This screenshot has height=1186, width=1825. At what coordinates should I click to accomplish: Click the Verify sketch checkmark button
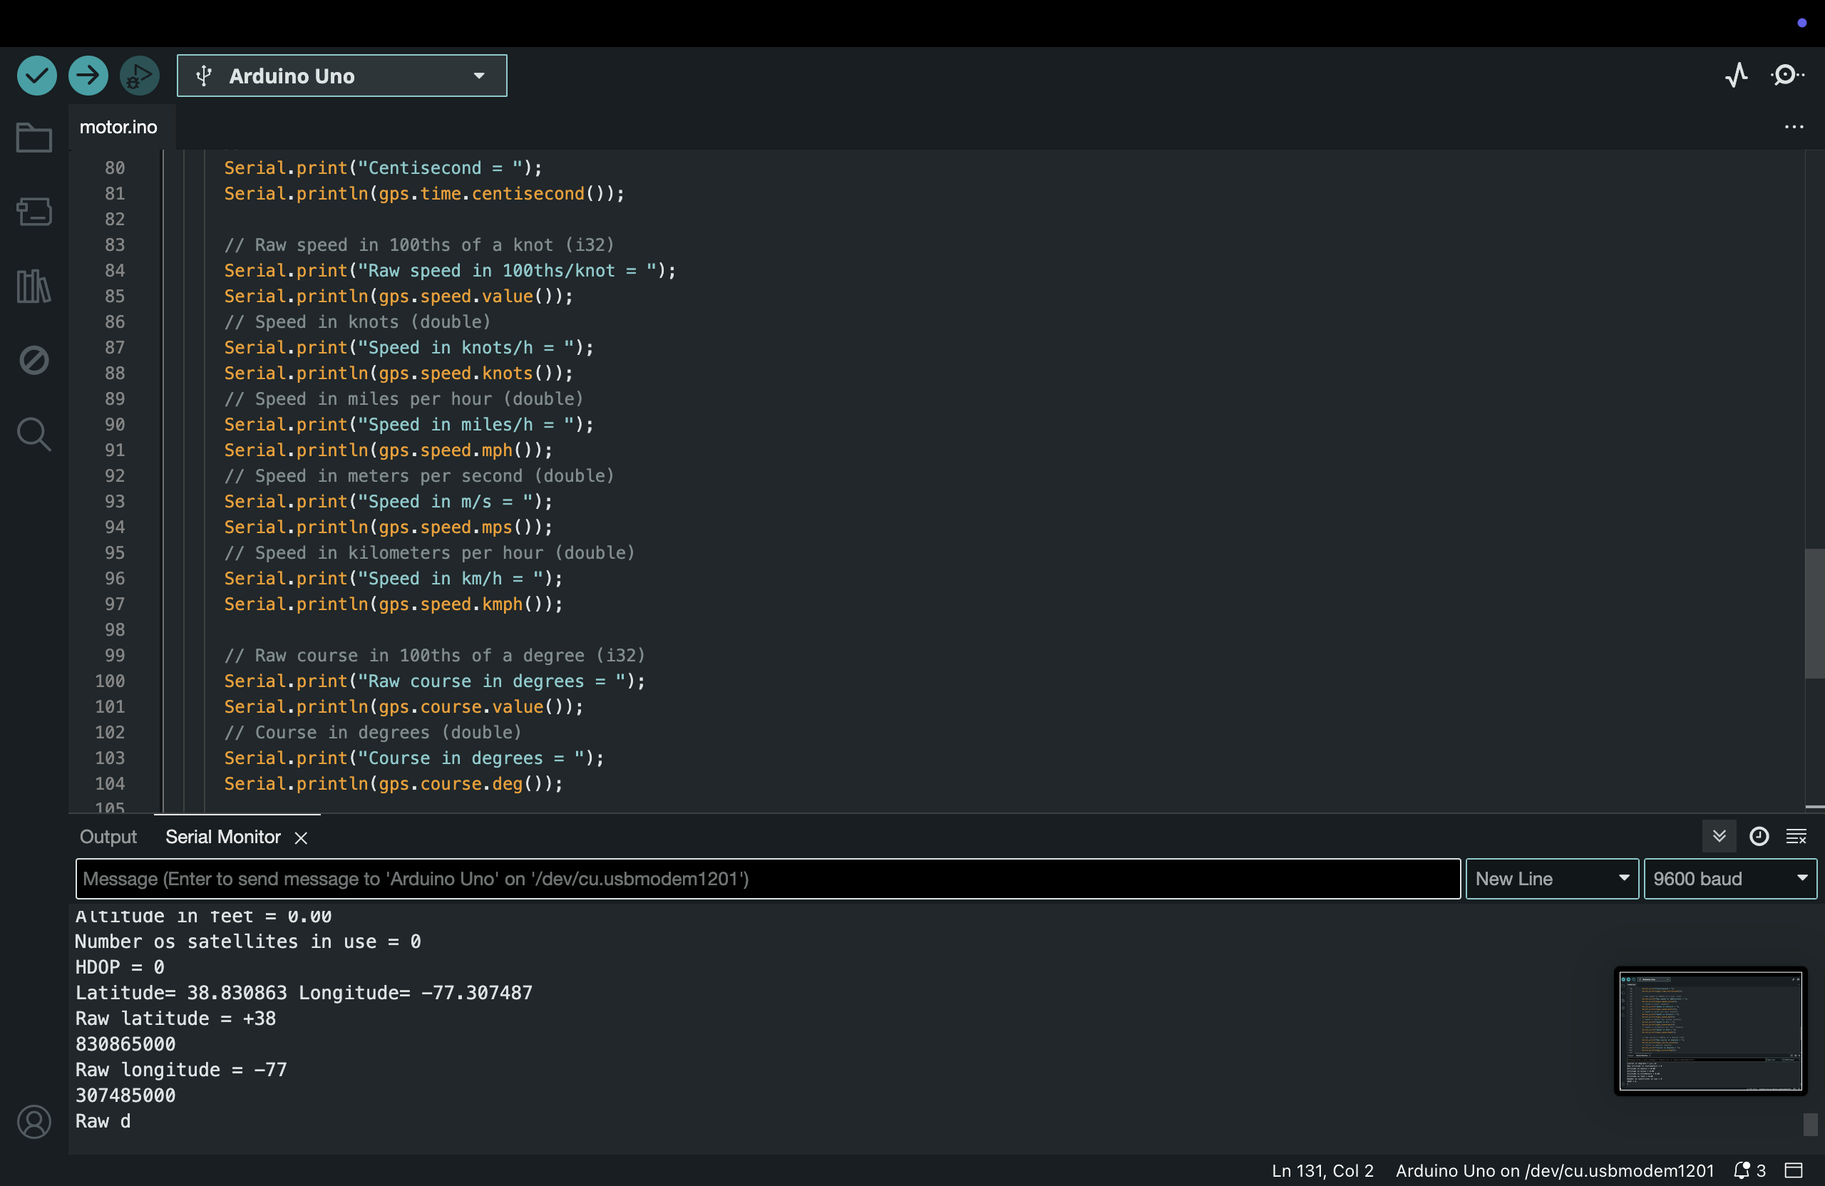(x=37, y=75)
